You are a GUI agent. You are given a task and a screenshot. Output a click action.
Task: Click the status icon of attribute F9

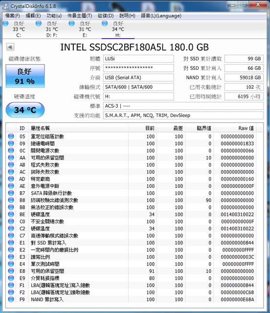pyautogui.click(x=11, y=299)
